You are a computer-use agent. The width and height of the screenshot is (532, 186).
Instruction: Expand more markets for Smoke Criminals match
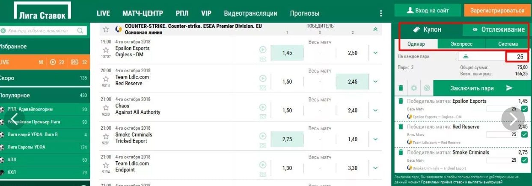(x=375, y=139)
